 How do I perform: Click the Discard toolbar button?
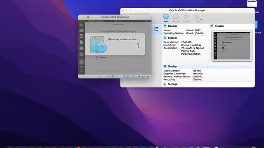(x=186, y=18)
